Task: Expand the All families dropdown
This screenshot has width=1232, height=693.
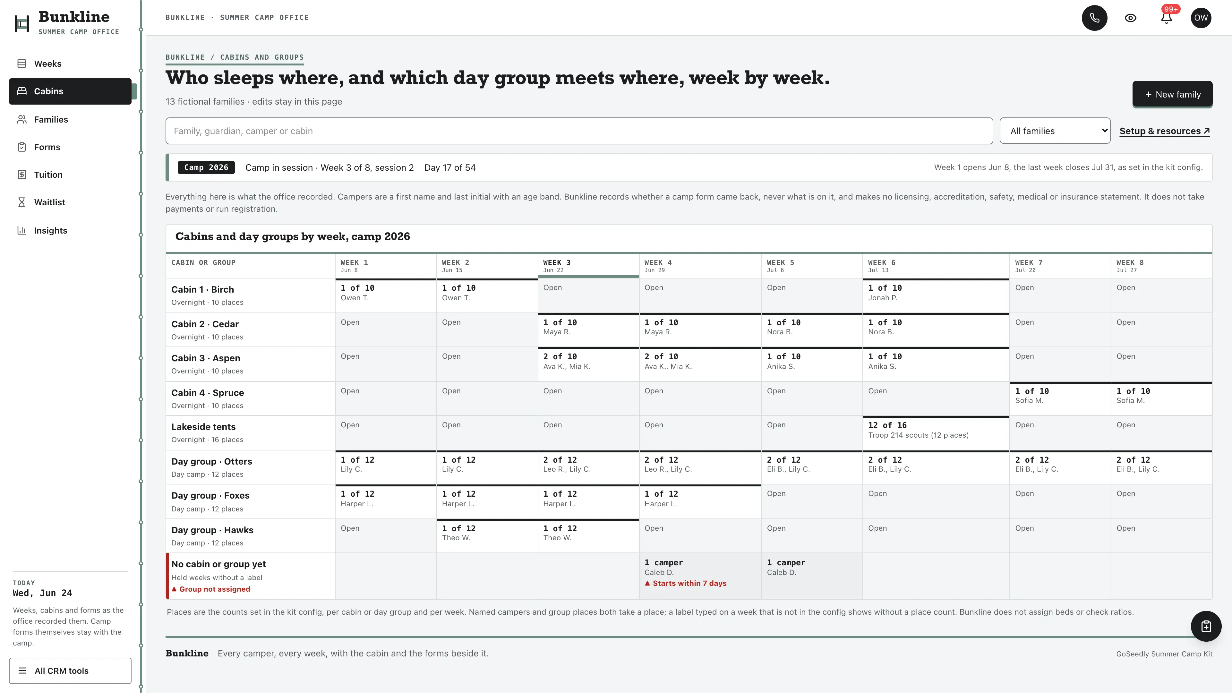Action: pos(1055,131)
